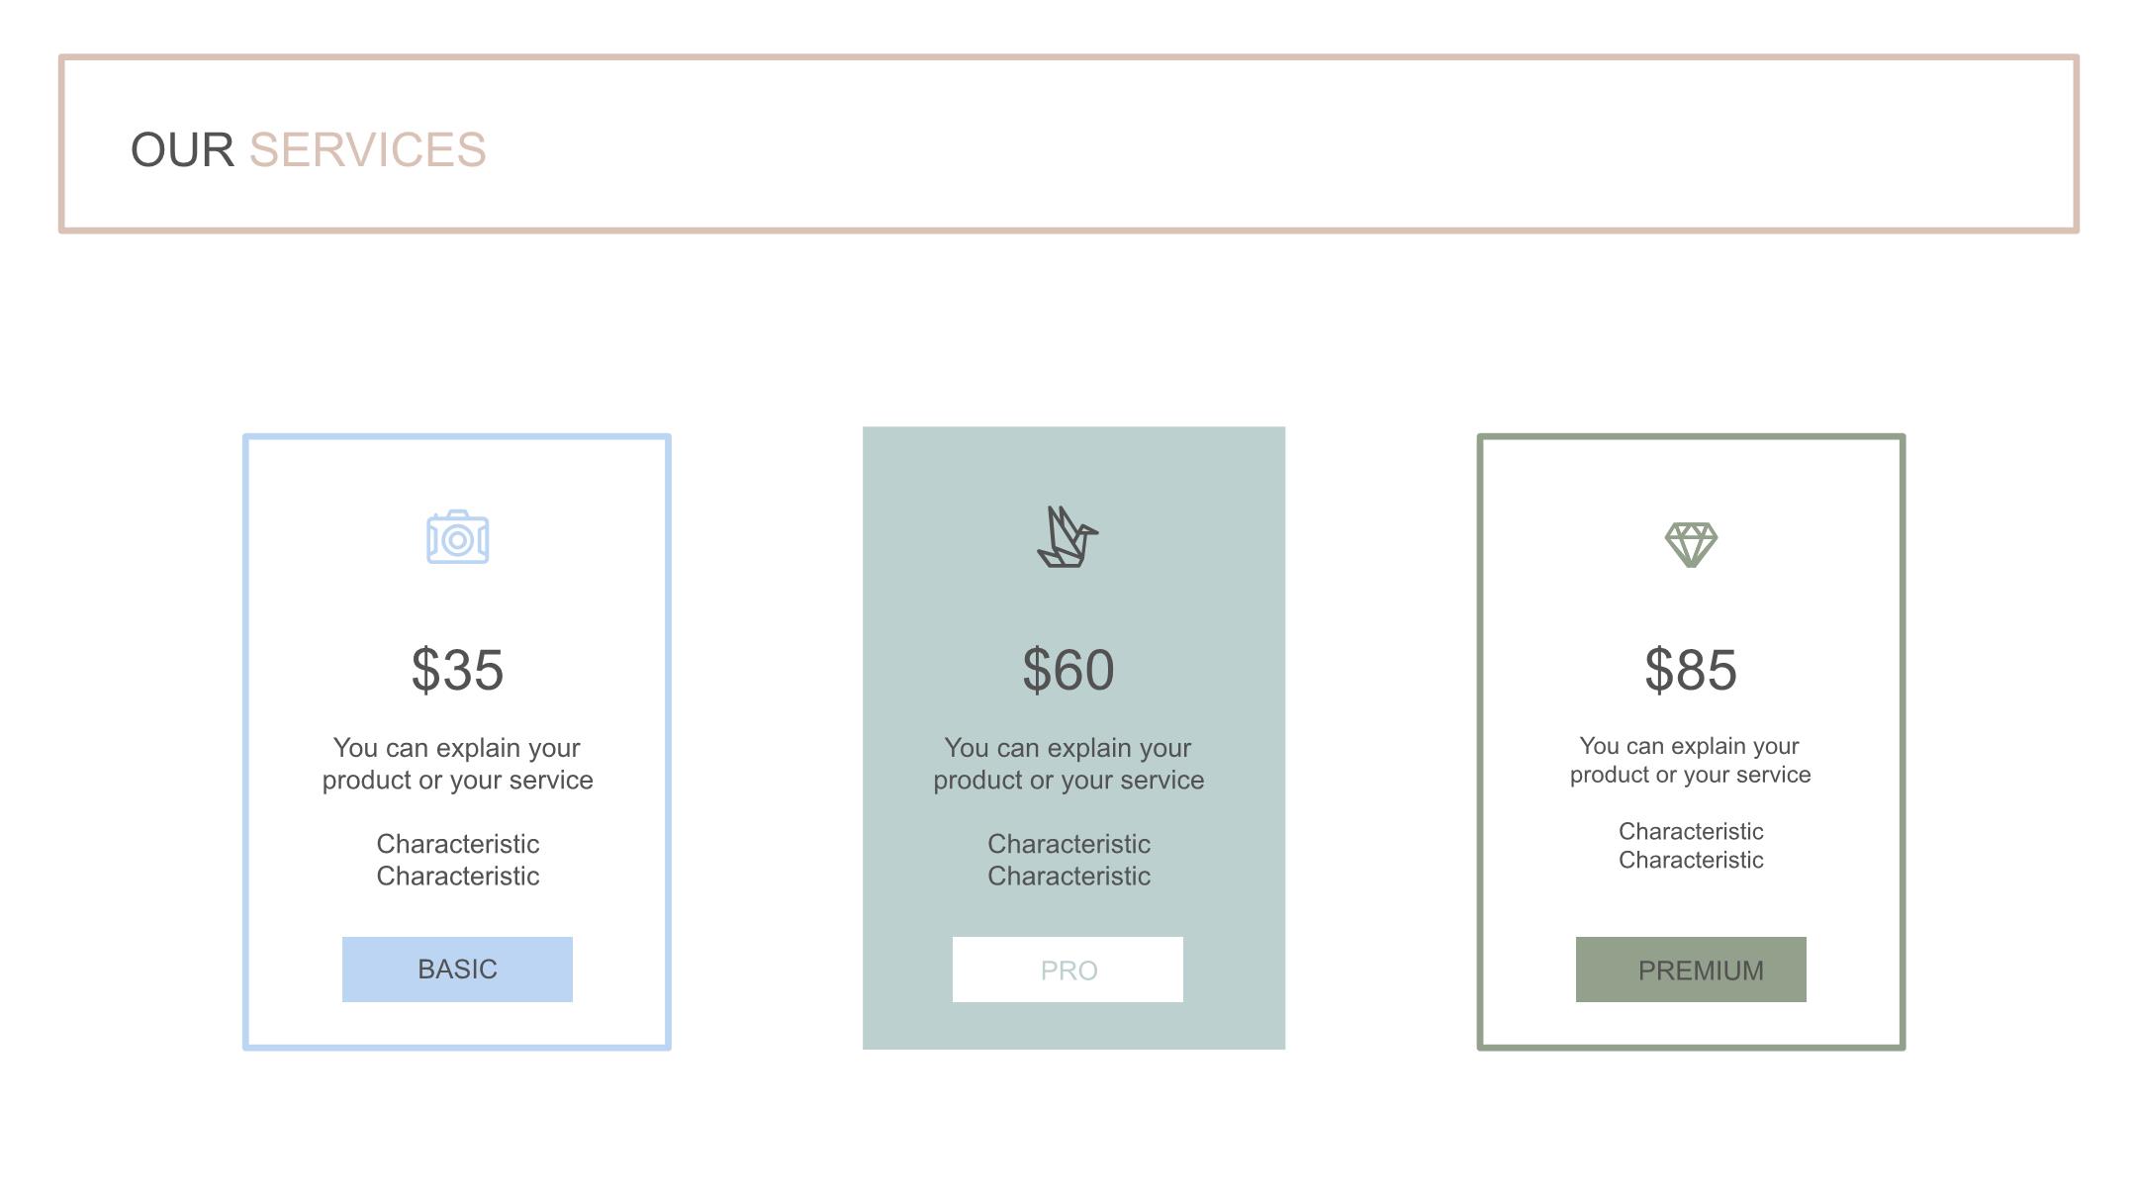Click the OUR SERVICES heading
The image size is (2137, 1202).
[x=309, y=150]
